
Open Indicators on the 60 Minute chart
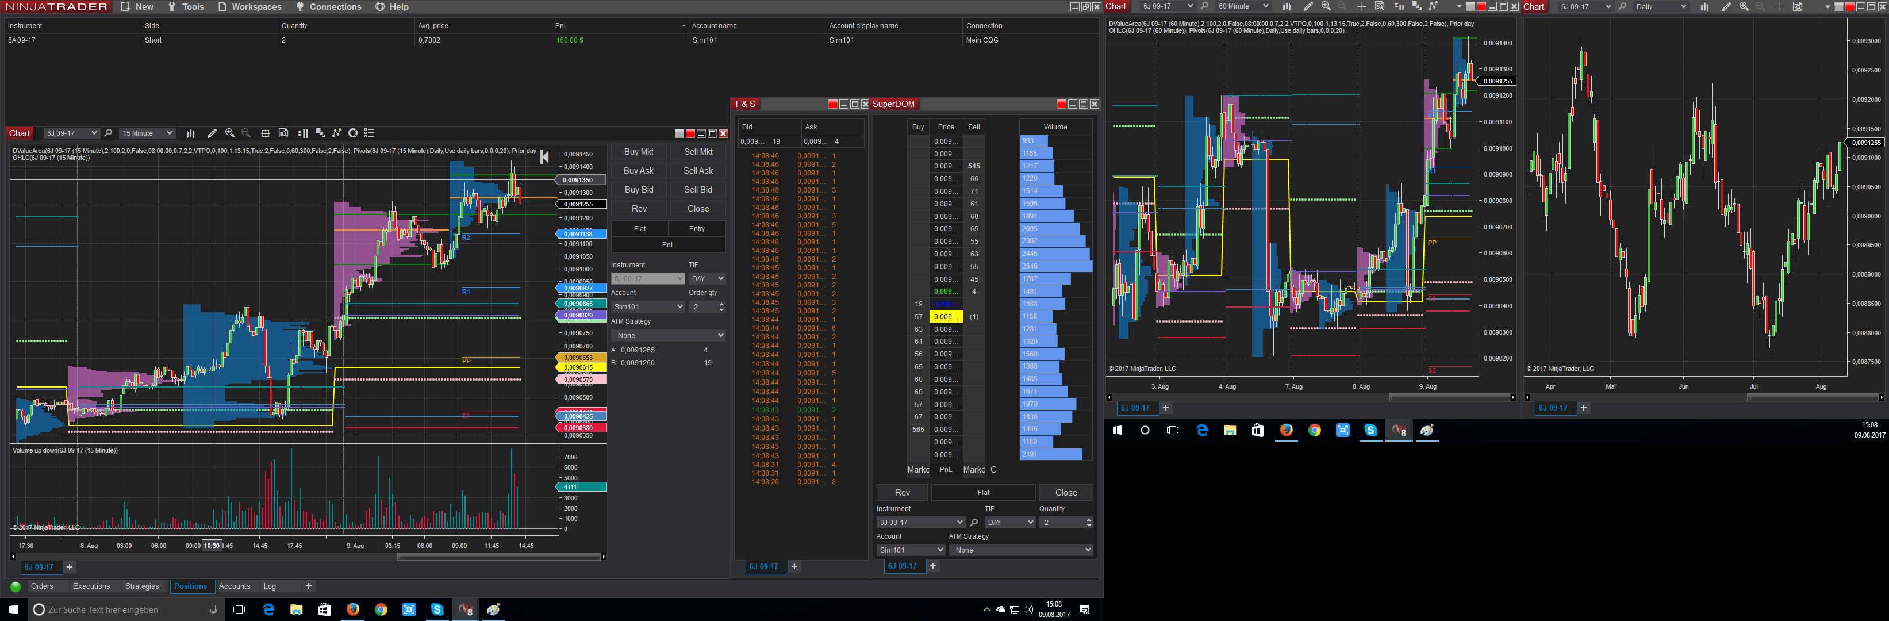[x=1434, y=6]
